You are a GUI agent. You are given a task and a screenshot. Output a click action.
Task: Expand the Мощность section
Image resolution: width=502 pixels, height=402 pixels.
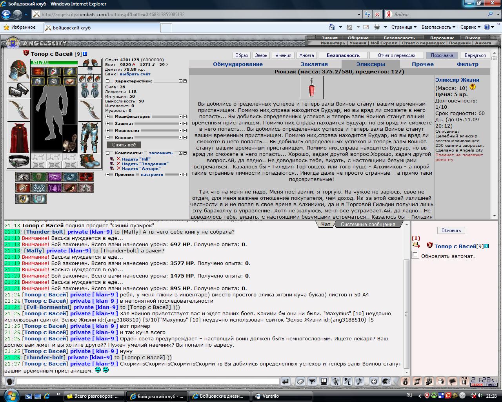pos(108,131)
